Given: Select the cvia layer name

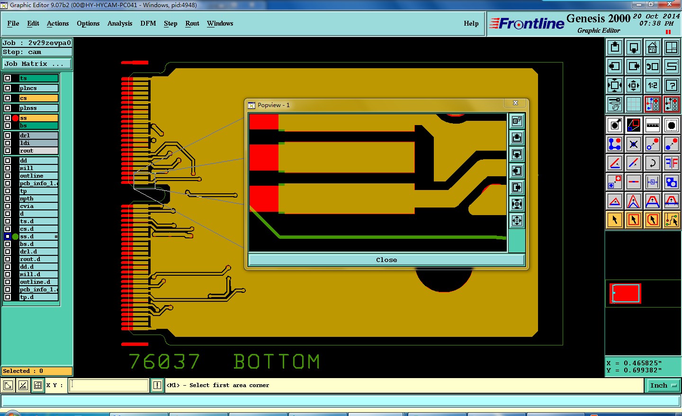Looking at the screenshot, I should point(39,206).
